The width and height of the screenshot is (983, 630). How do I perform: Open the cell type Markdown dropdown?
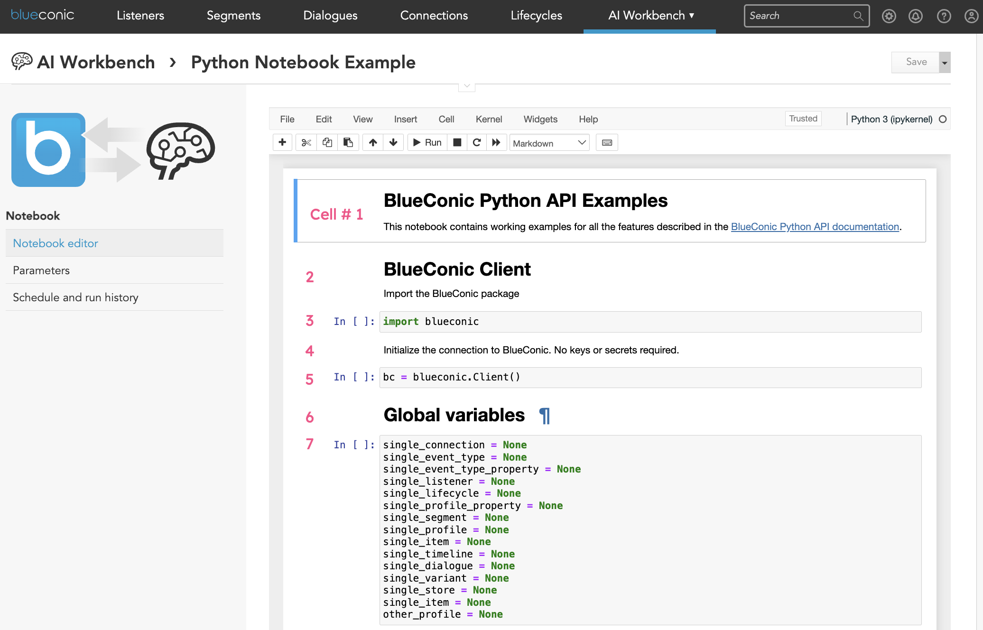coord(549,143)
